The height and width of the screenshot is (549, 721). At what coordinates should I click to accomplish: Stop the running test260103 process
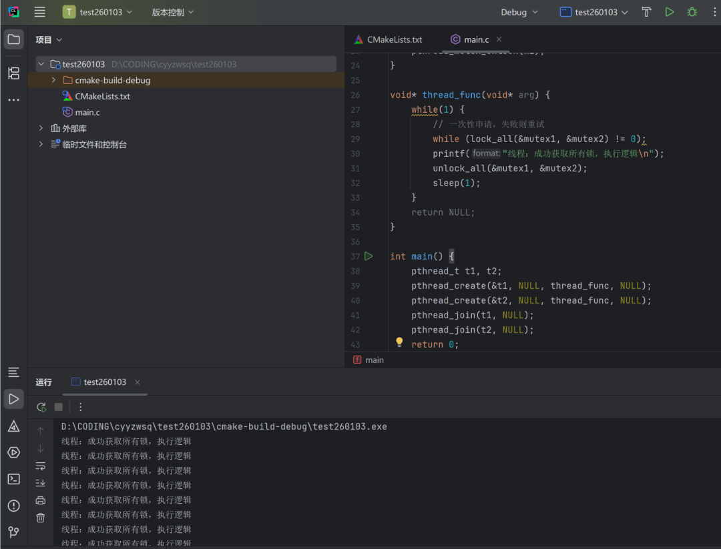pyautogui.click(x=59, y=407)
